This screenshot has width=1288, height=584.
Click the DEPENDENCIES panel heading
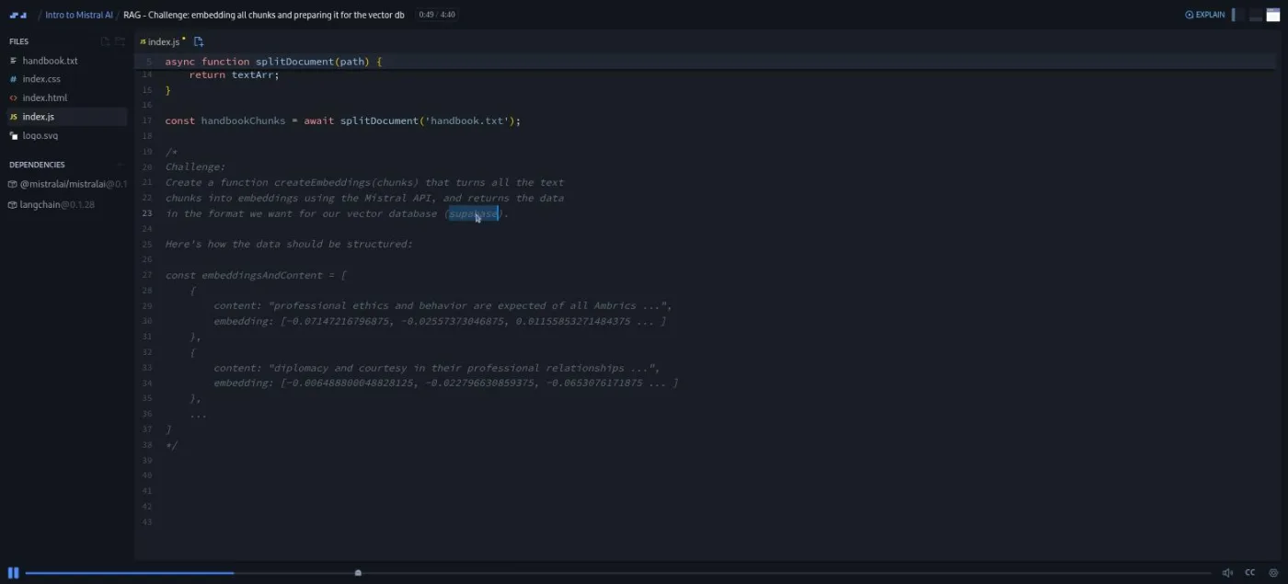coord(37,165)
